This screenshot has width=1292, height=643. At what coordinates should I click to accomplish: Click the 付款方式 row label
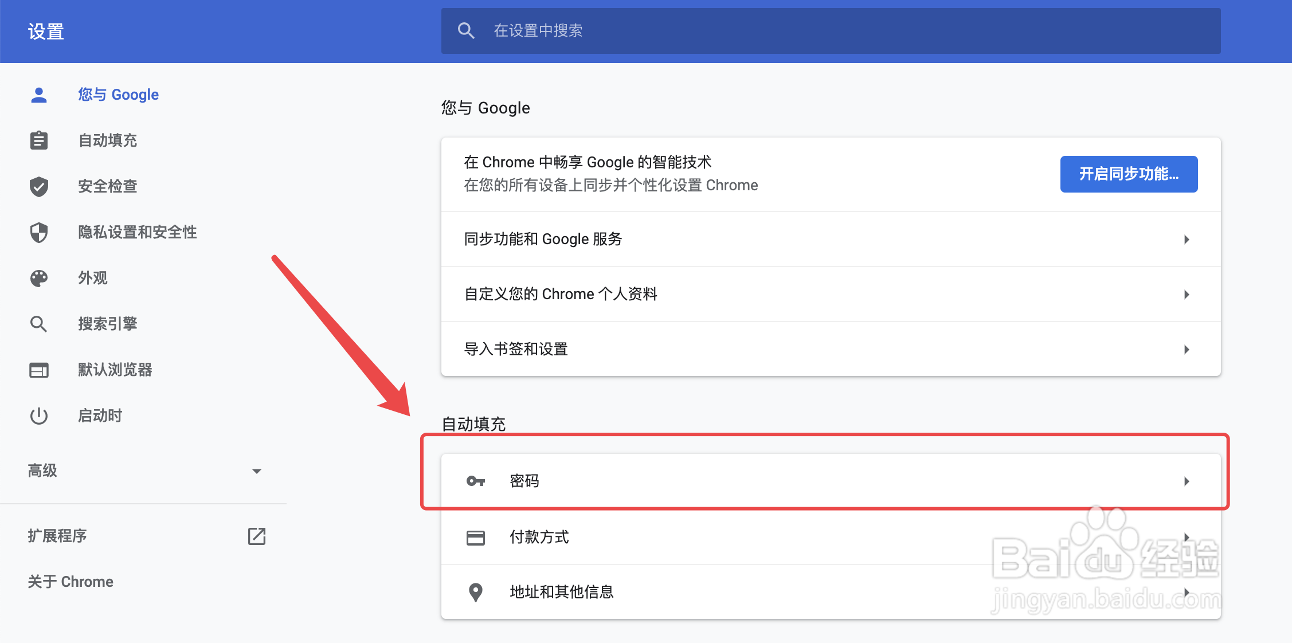click(x=539, y=537)
